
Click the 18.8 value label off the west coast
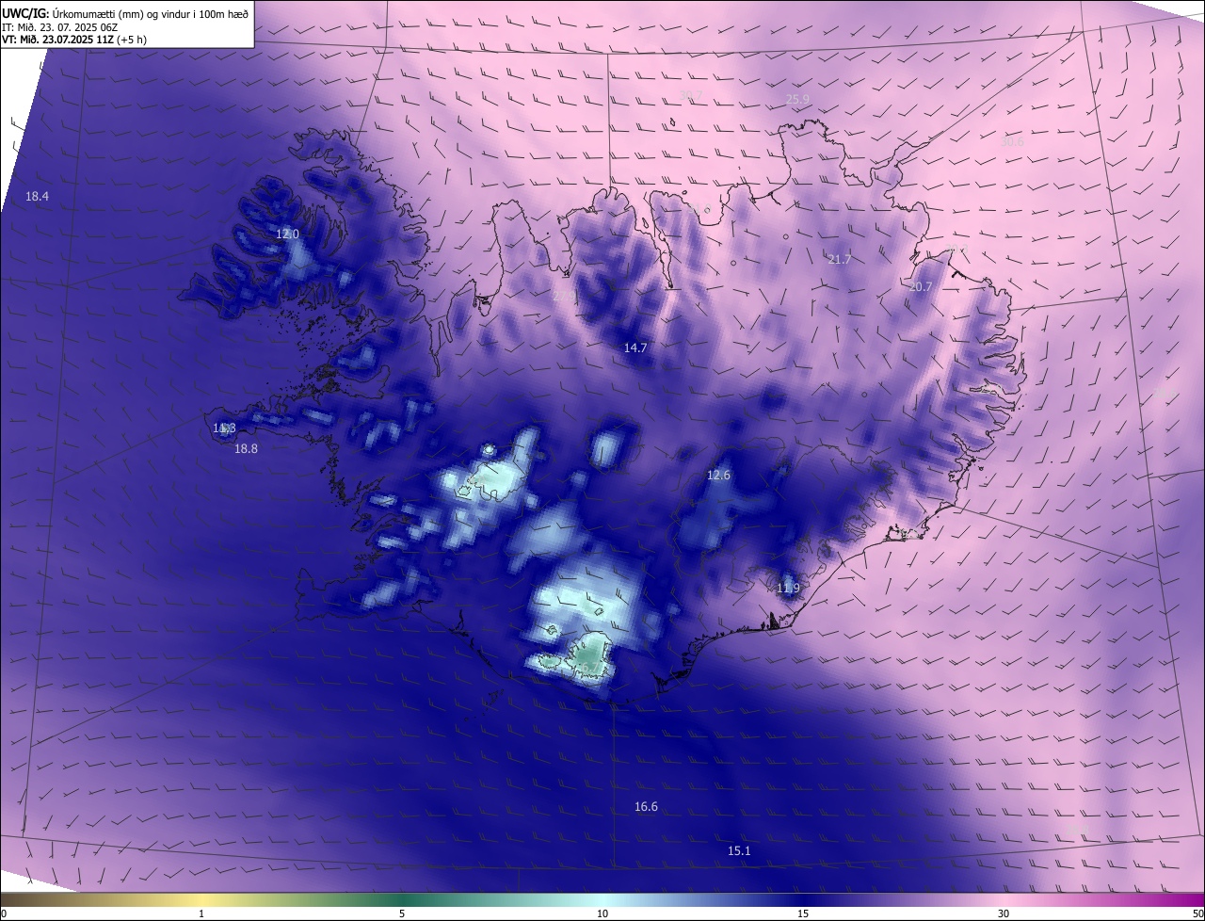(x=246, y=449)
